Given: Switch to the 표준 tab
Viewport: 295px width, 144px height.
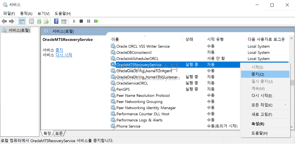Looking at the screenshot, I should [59, 133].
